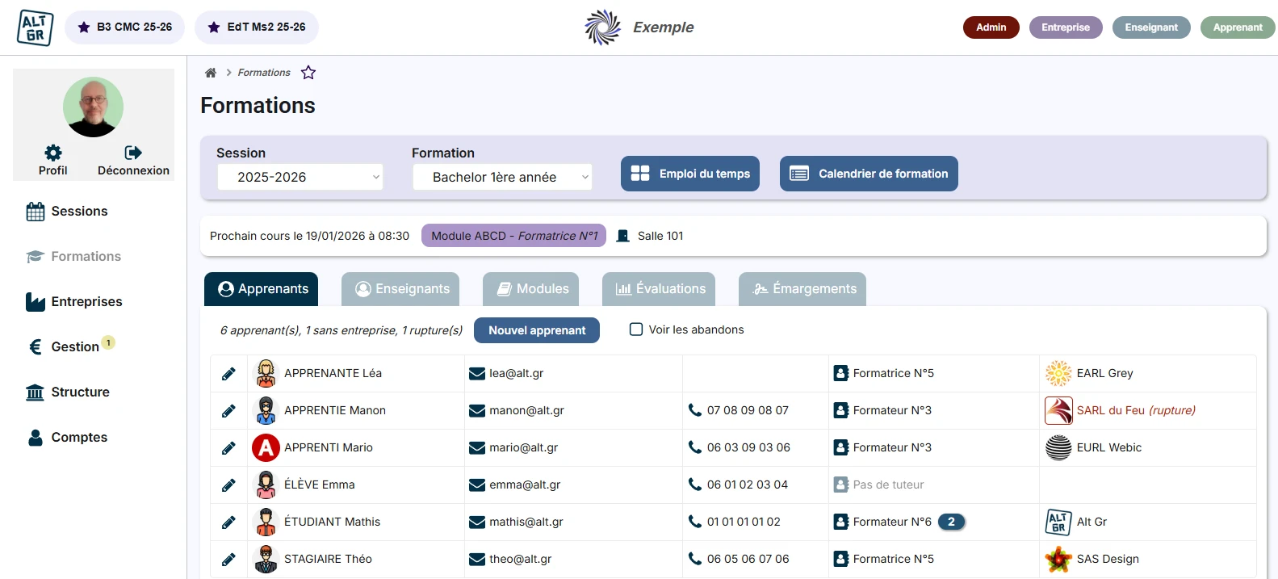This screenshot has height=579, width=1278.
Task: Click the Gestion notification badge
Action: click(108, 342)
